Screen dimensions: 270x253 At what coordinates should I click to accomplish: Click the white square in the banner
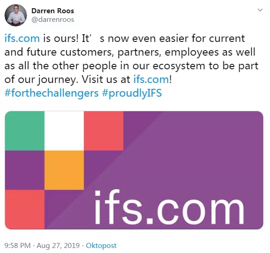point(64,131)
